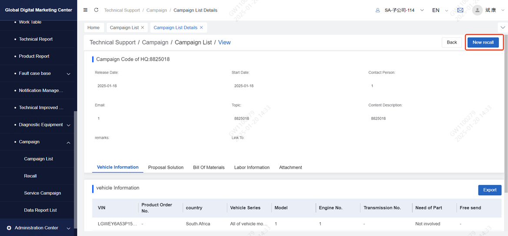Expand the Diagnostic Equipment menu
508x236 pixels.
tap(68, 125)
